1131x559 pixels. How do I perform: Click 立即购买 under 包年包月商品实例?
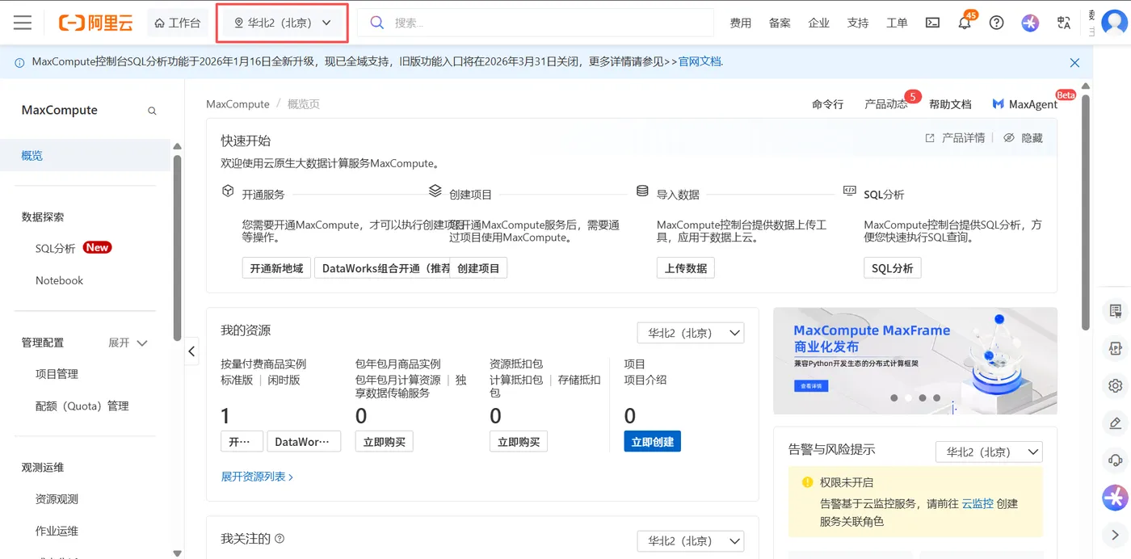[385, 442]
